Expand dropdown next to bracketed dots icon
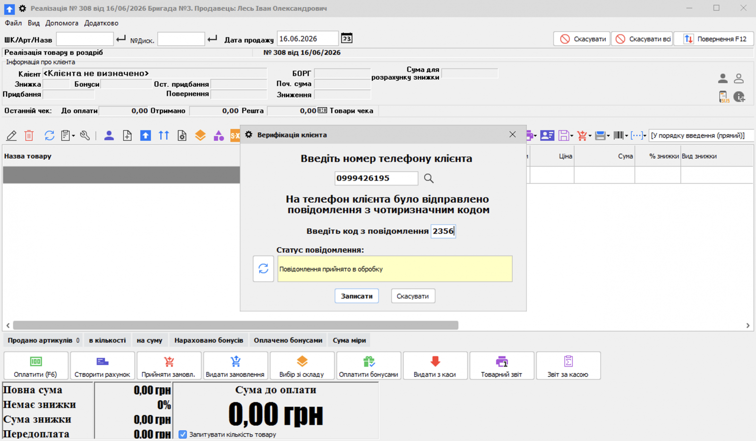 tap(645, 136)
